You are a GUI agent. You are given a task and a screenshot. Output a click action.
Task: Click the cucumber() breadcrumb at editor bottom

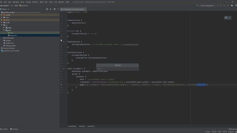72,126
